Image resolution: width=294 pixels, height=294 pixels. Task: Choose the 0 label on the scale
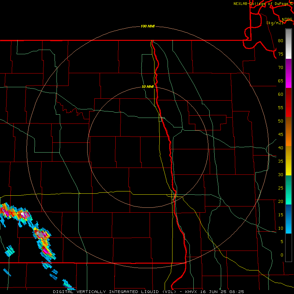(x=282, y=255)
